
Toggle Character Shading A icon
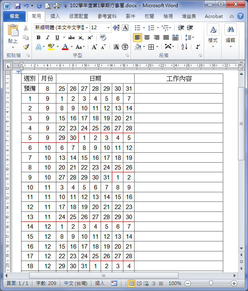click(x=116, y=47)
